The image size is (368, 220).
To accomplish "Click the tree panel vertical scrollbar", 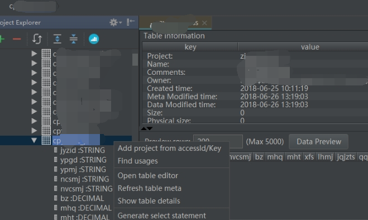I will tap(135, 60).
